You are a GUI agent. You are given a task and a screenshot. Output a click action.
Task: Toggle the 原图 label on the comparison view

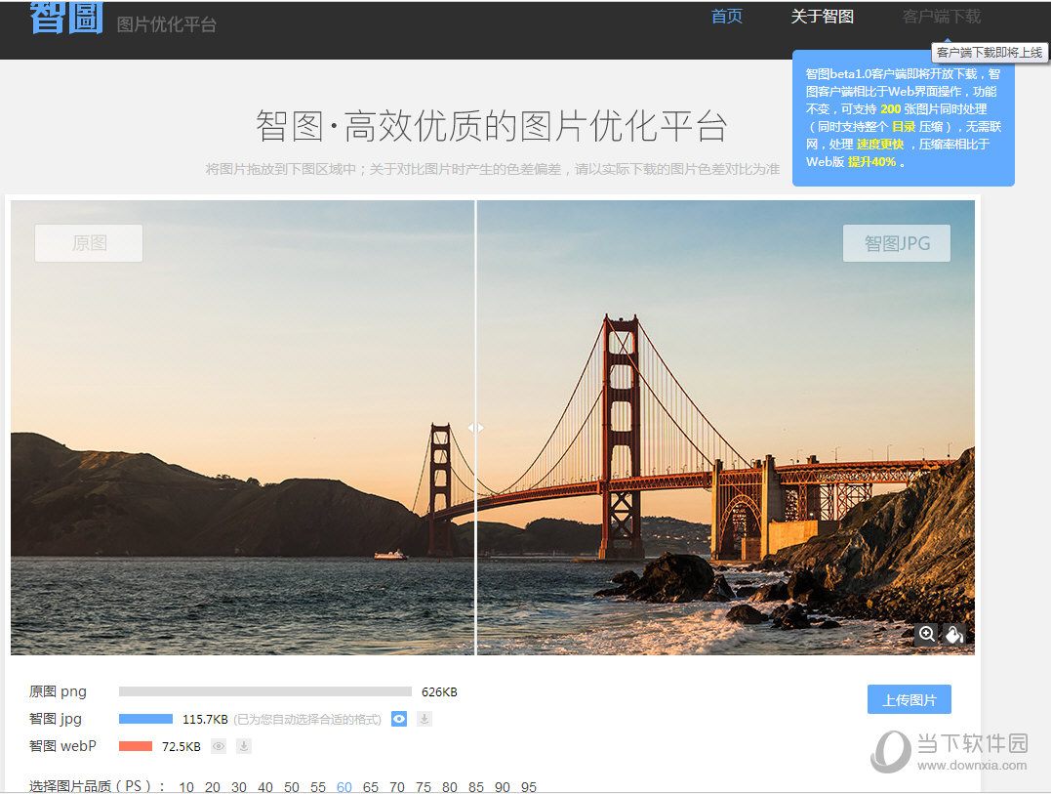click(x=88, y=242)
